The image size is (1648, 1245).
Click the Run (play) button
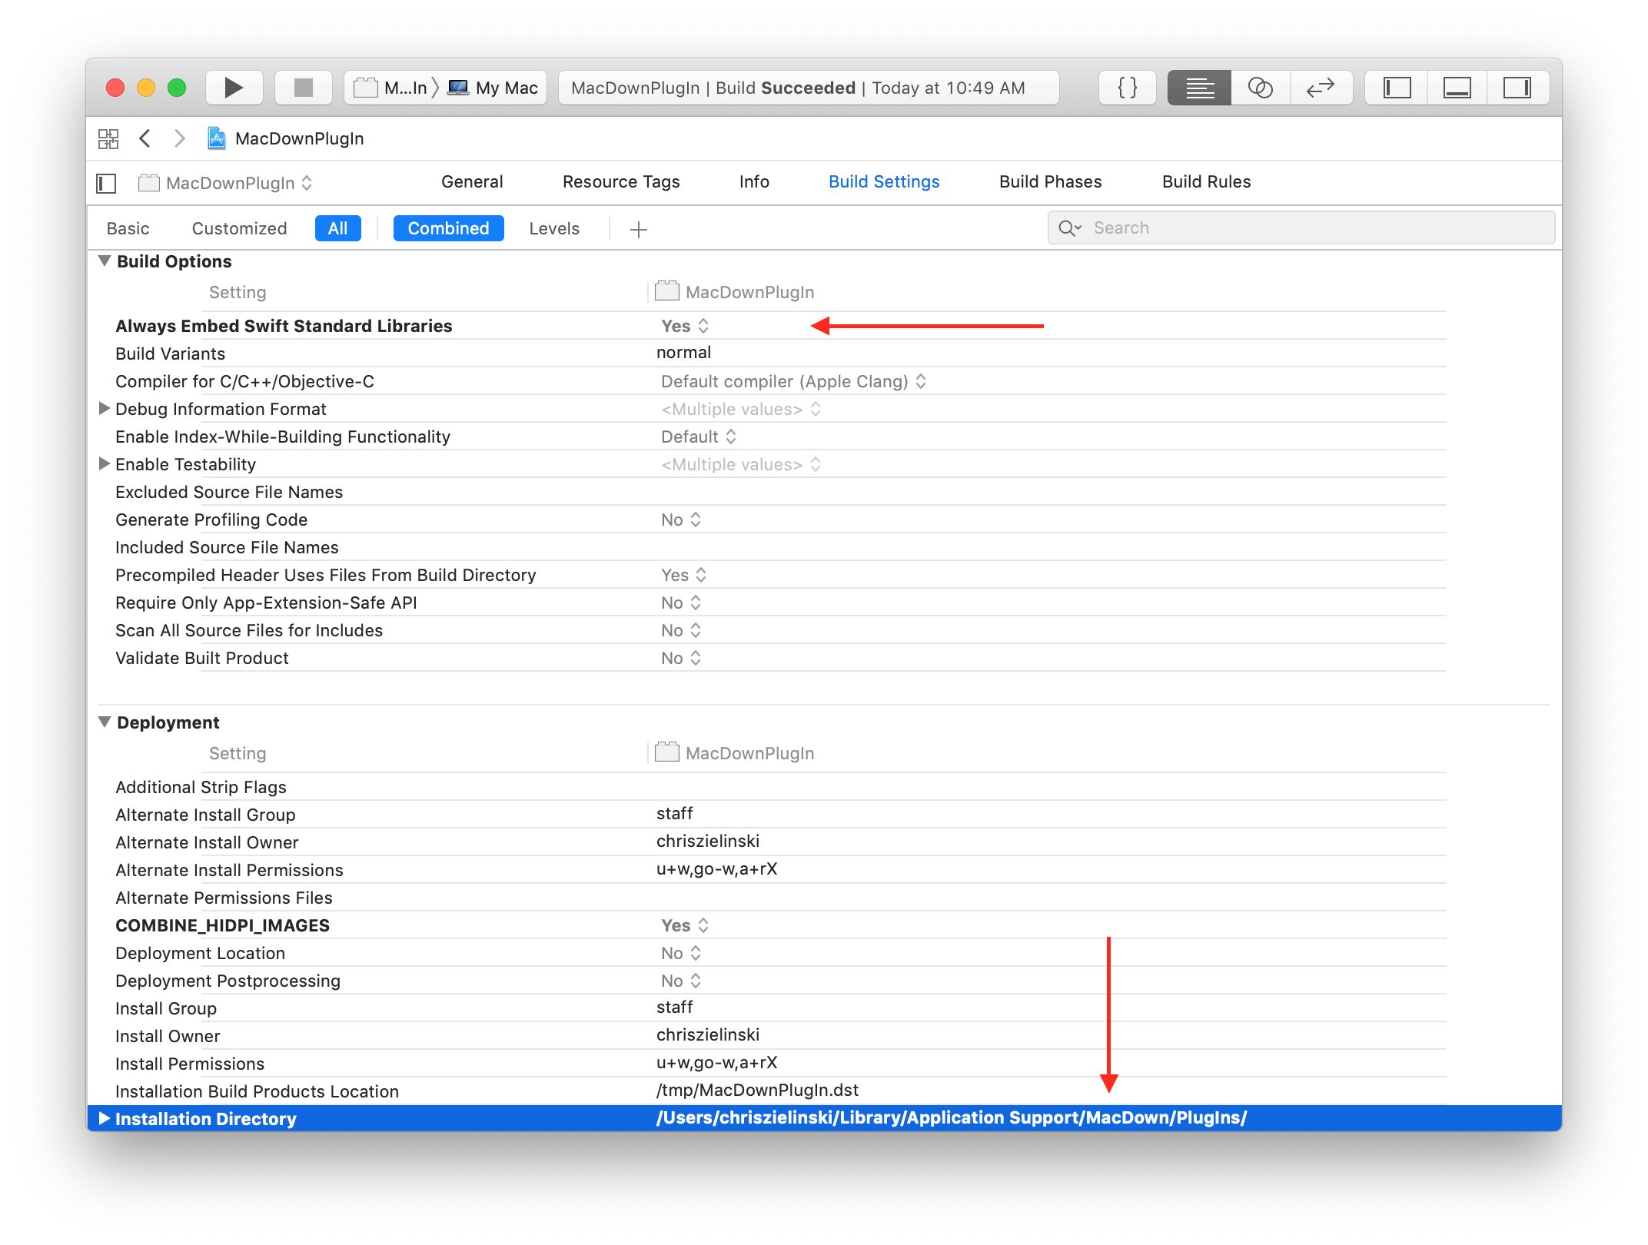(x=234, y=88)
